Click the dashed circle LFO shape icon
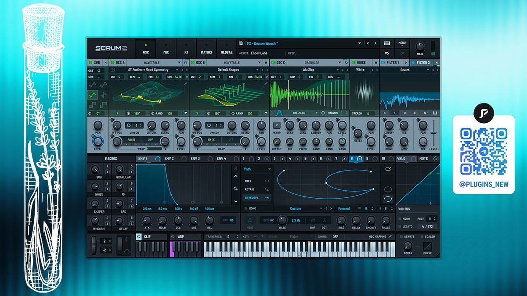The height and width of the screenshot is (296, 527). pos(388,189)
